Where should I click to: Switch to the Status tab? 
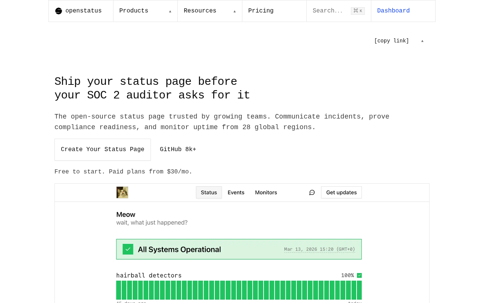209,192
